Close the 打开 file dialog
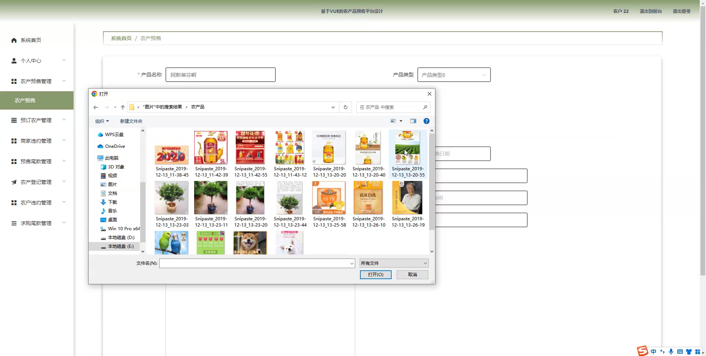706x356 pixels. tap(429, 94)
